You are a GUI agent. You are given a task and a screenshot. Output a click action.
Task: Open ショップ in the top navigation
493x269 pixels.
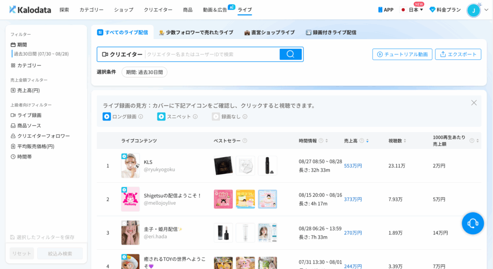(124, 10)
